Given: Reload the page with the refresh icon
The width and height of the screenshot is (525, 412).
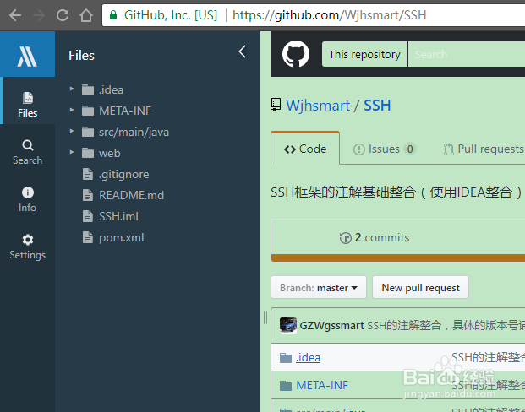Looking at the screenshot, I should point(63,15).
